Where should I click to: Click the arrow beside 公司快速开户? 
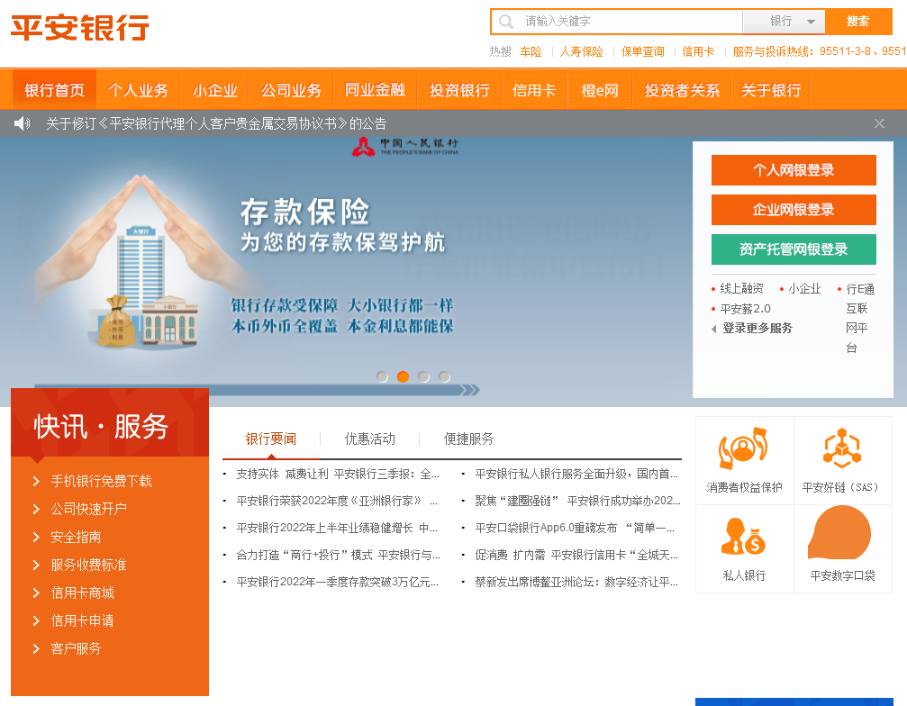[36, 509]
